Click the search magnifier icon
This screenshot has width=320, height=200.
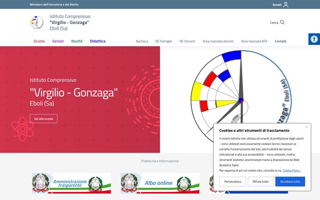click(x=282, y=22)
